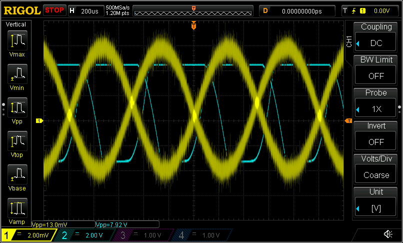Select the Vbase measurement icon
The height and width of the screenshot is (243, 403).
coord(17,174)
